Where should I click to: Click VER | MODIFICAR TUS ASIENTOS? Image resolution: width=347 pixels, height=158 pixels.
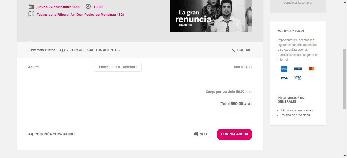(x=93, y=50)
